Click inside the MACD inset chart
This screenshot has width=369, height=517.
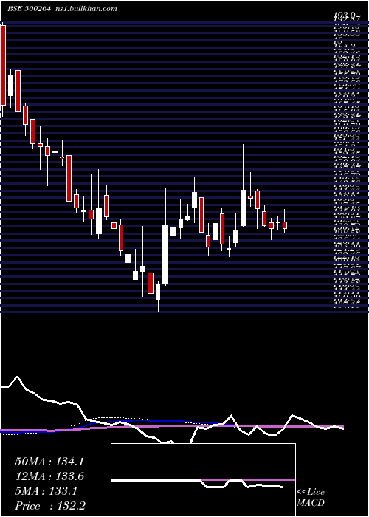203,480
